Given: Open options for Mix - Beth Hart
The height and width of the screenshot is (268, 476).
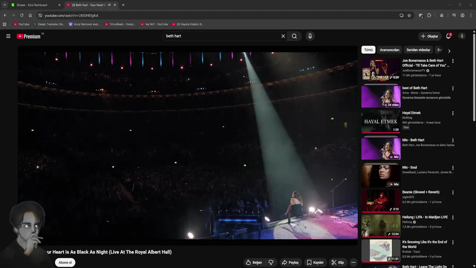Looking at the screenshot, I should [453, 141].
